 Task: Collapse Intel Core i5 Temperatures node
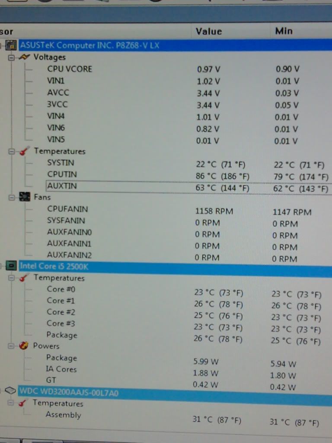pos(11,278)
